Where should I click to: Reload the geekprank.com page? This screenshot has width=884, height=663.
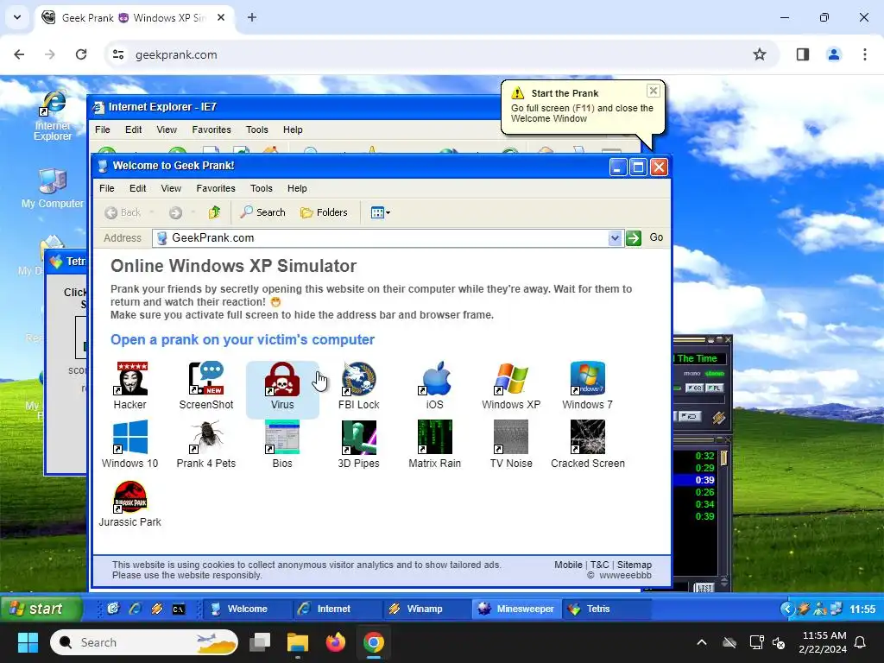(81, 54)
